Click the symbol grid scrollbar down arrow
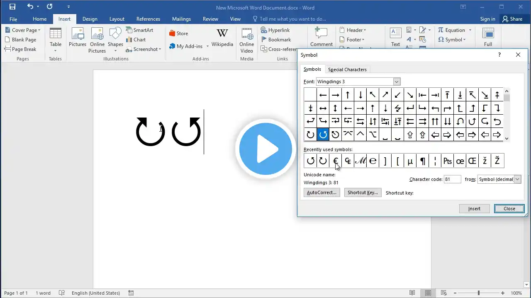 [x=507, y=139]
